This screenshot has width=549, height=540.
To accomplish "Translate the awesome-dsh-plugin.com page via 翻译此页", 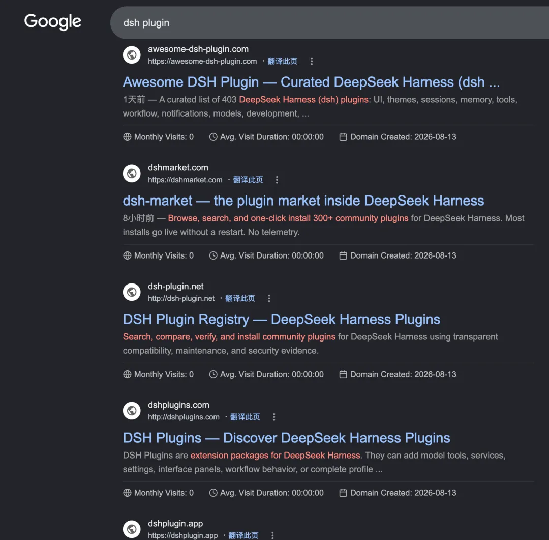I will [x=282, y=62].
